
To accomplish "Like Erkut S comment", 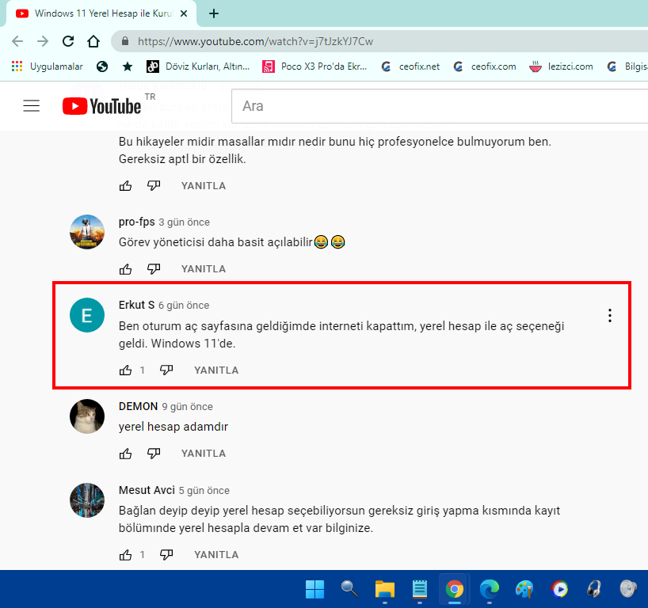I will (x=126, y=370).
